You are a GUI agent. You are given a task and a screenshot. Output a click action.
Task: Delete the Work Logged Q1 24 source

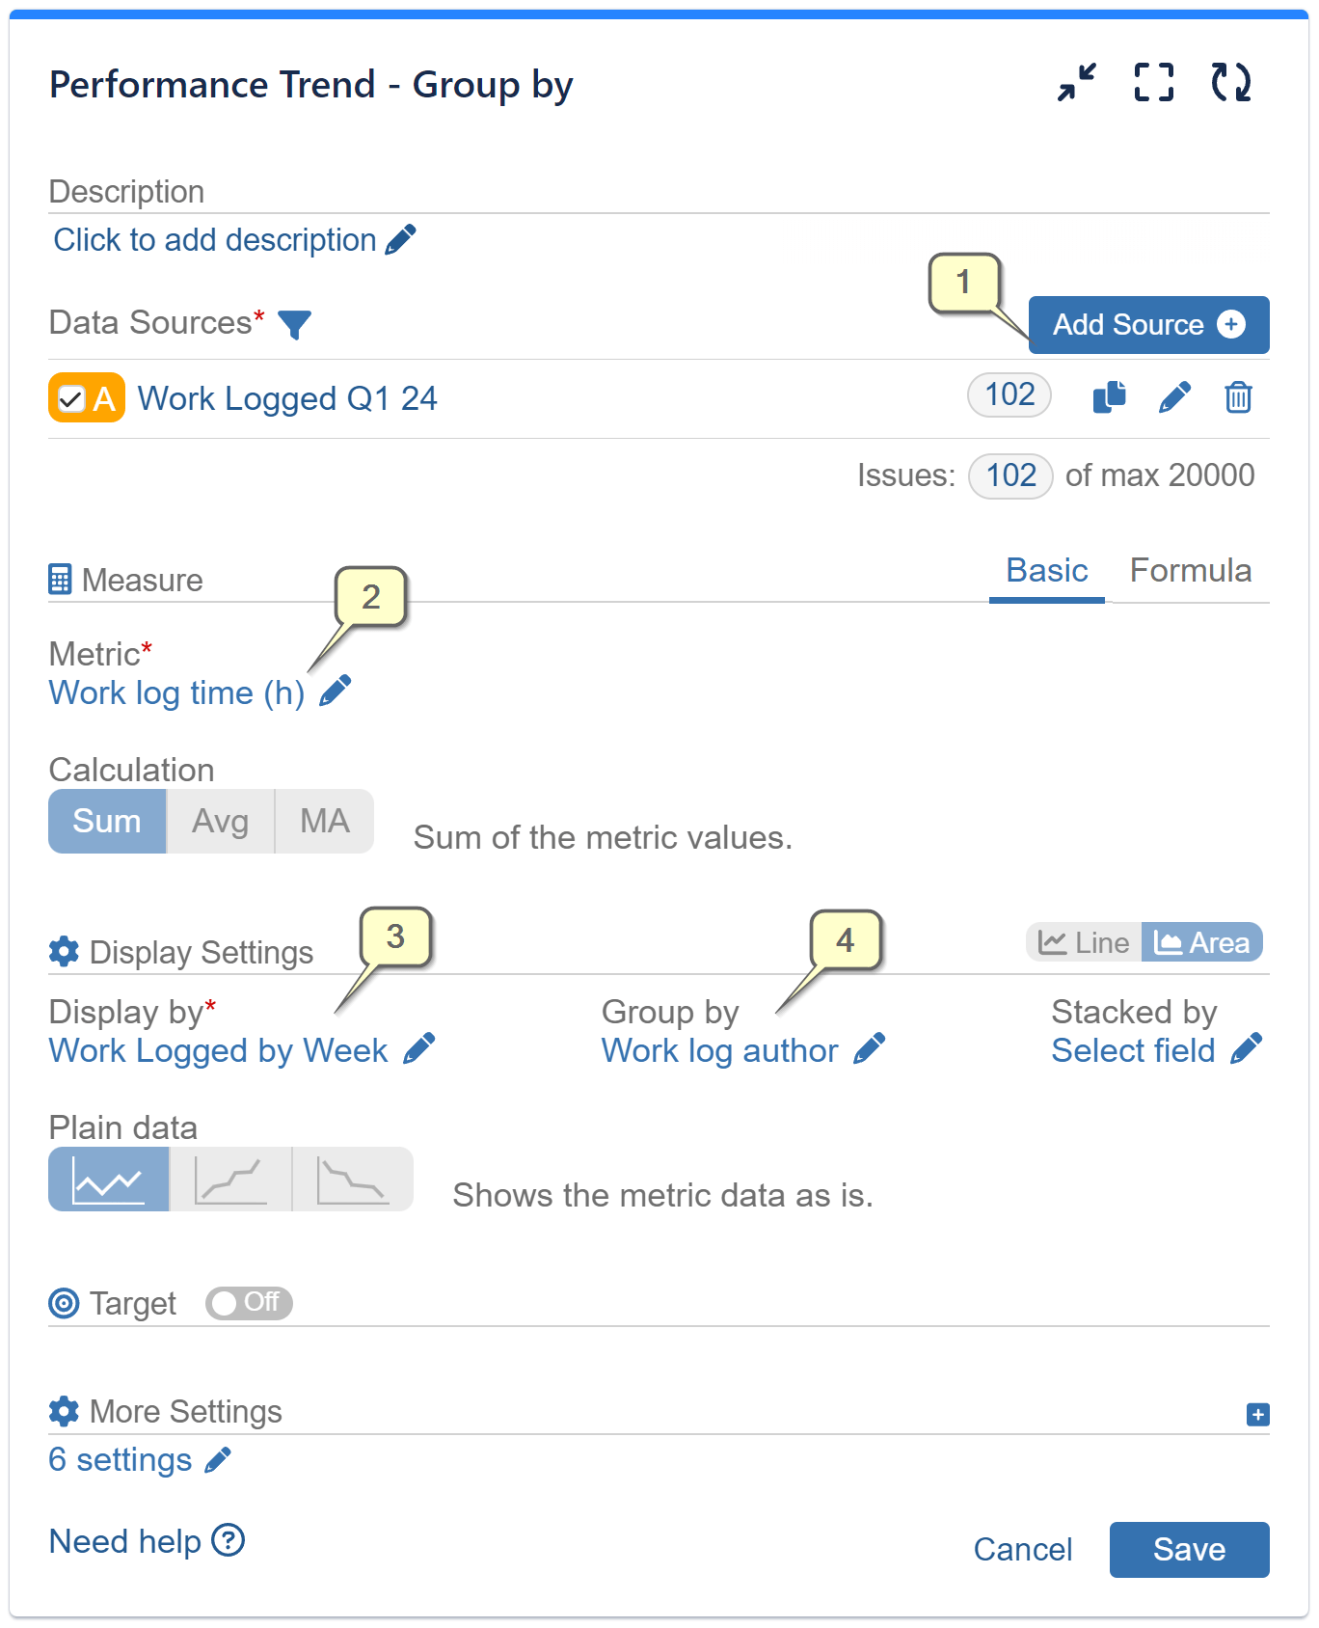1238,397
